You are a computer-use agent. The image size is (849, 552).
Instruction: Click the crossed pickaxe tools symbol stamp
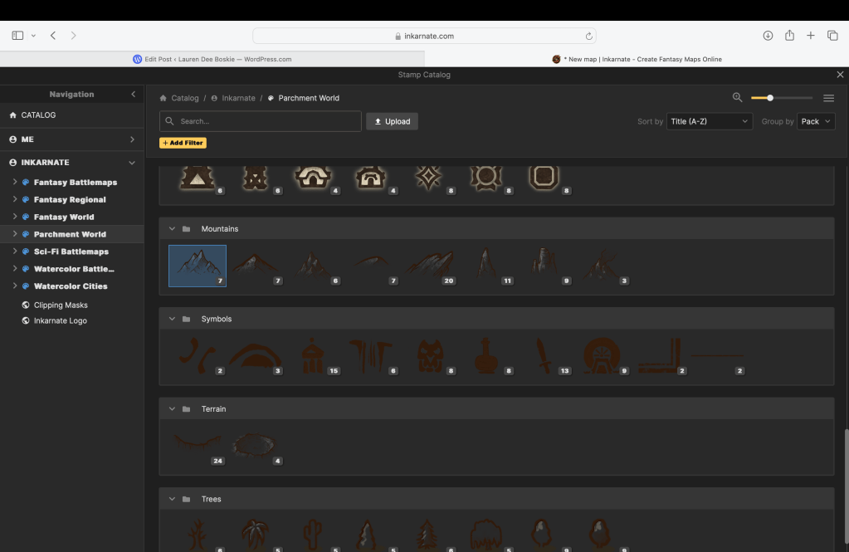(369, 355)
